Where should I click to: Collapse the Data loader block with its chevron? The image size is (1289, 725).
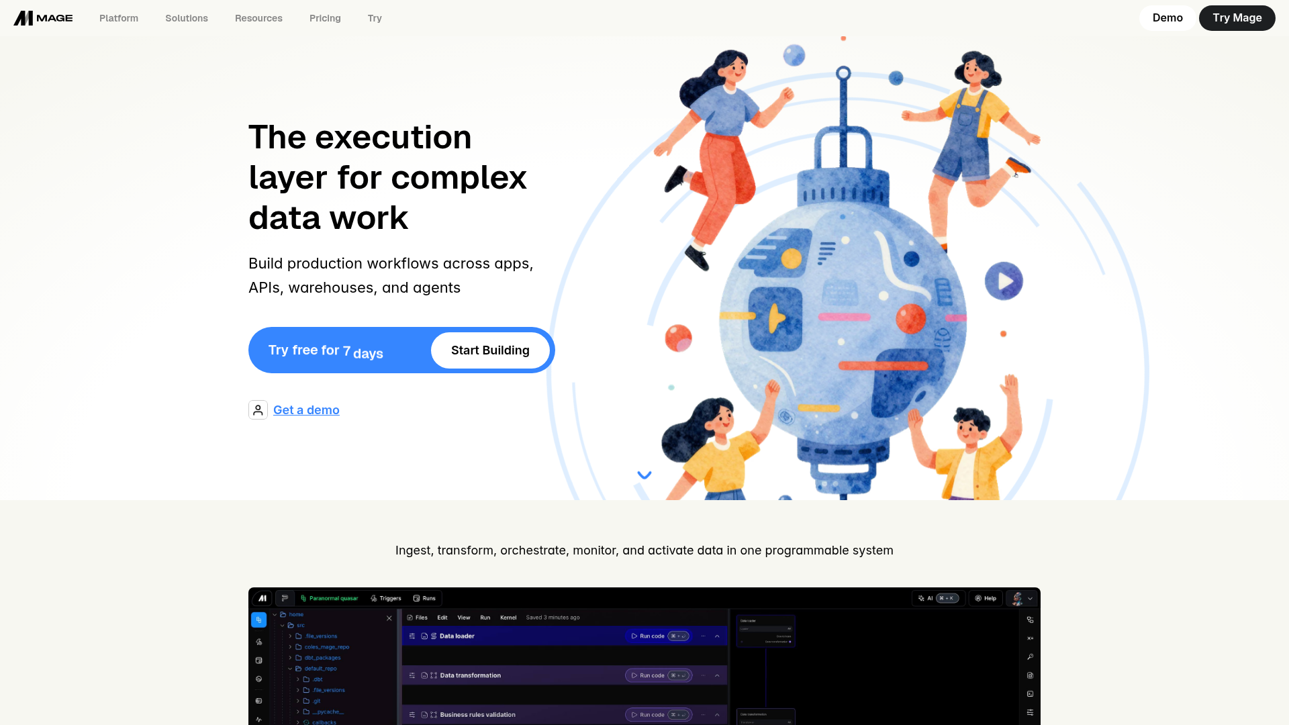click(717, 636)
